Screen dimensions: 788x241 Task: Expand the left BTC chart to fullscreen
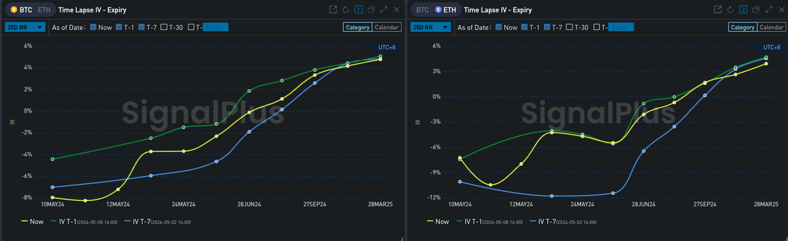[384, 9]
